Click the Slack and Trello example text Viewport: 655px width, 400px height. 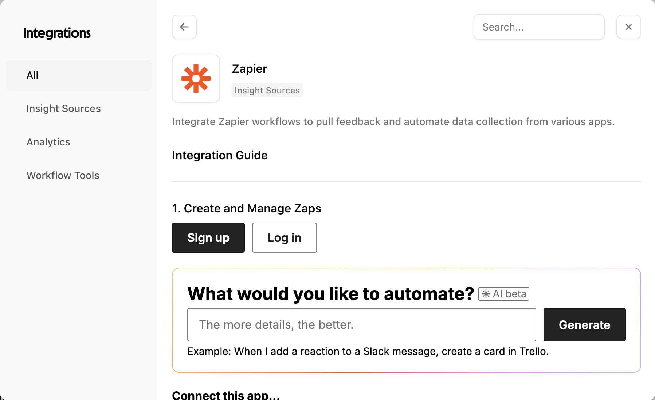(x=368, y=351)
